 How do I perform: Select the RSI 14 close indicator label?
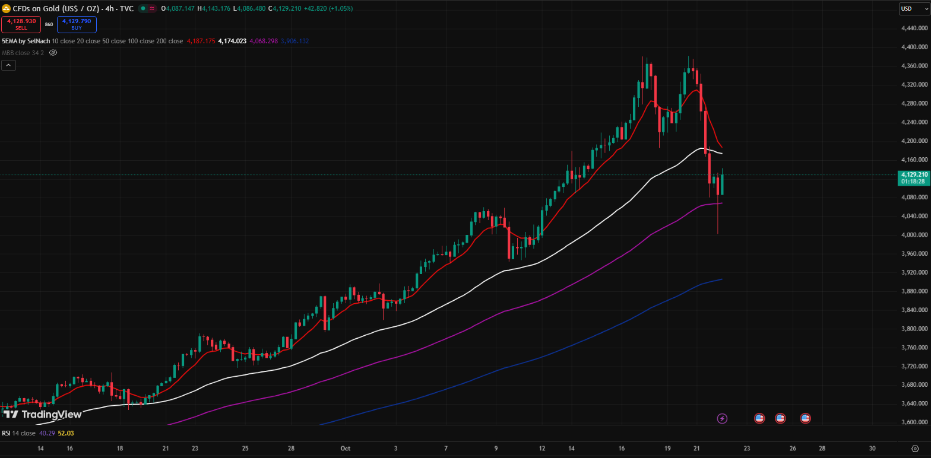[x=18, y=433]
